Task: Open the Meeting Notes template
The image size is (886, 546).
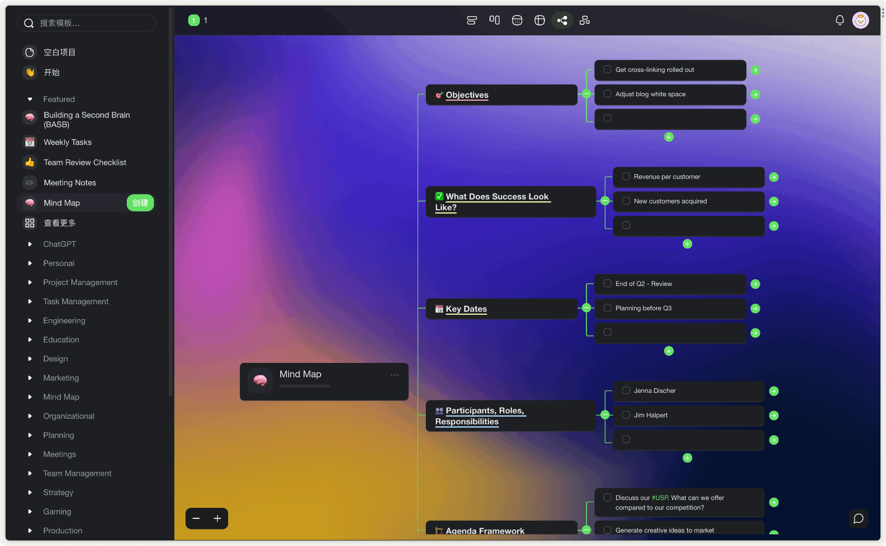Action: tap(70, 183)
